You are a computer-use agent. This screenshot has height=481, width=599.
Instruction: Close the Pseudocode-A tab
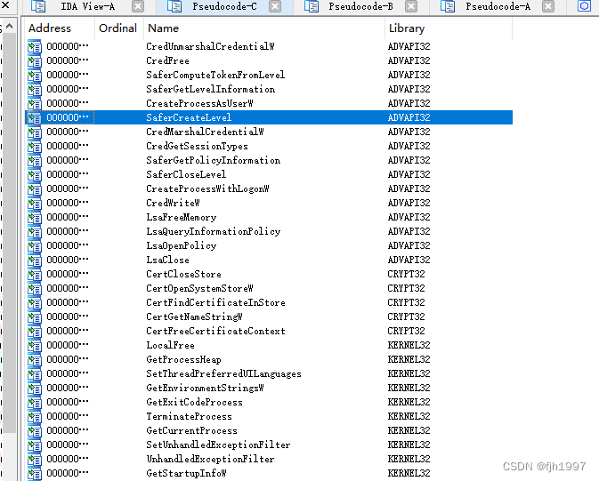[548, 6]
